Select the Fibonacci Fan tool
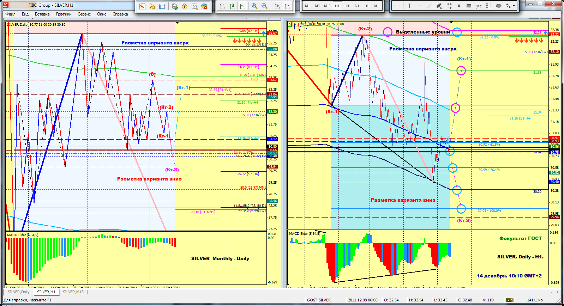The image size is (564, 306). click(x=479, y=6)
